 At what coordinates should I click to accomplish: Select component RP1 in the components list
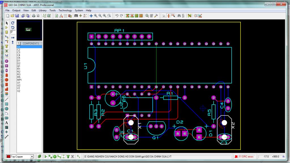pyautogui.click(x=19, y=80)
